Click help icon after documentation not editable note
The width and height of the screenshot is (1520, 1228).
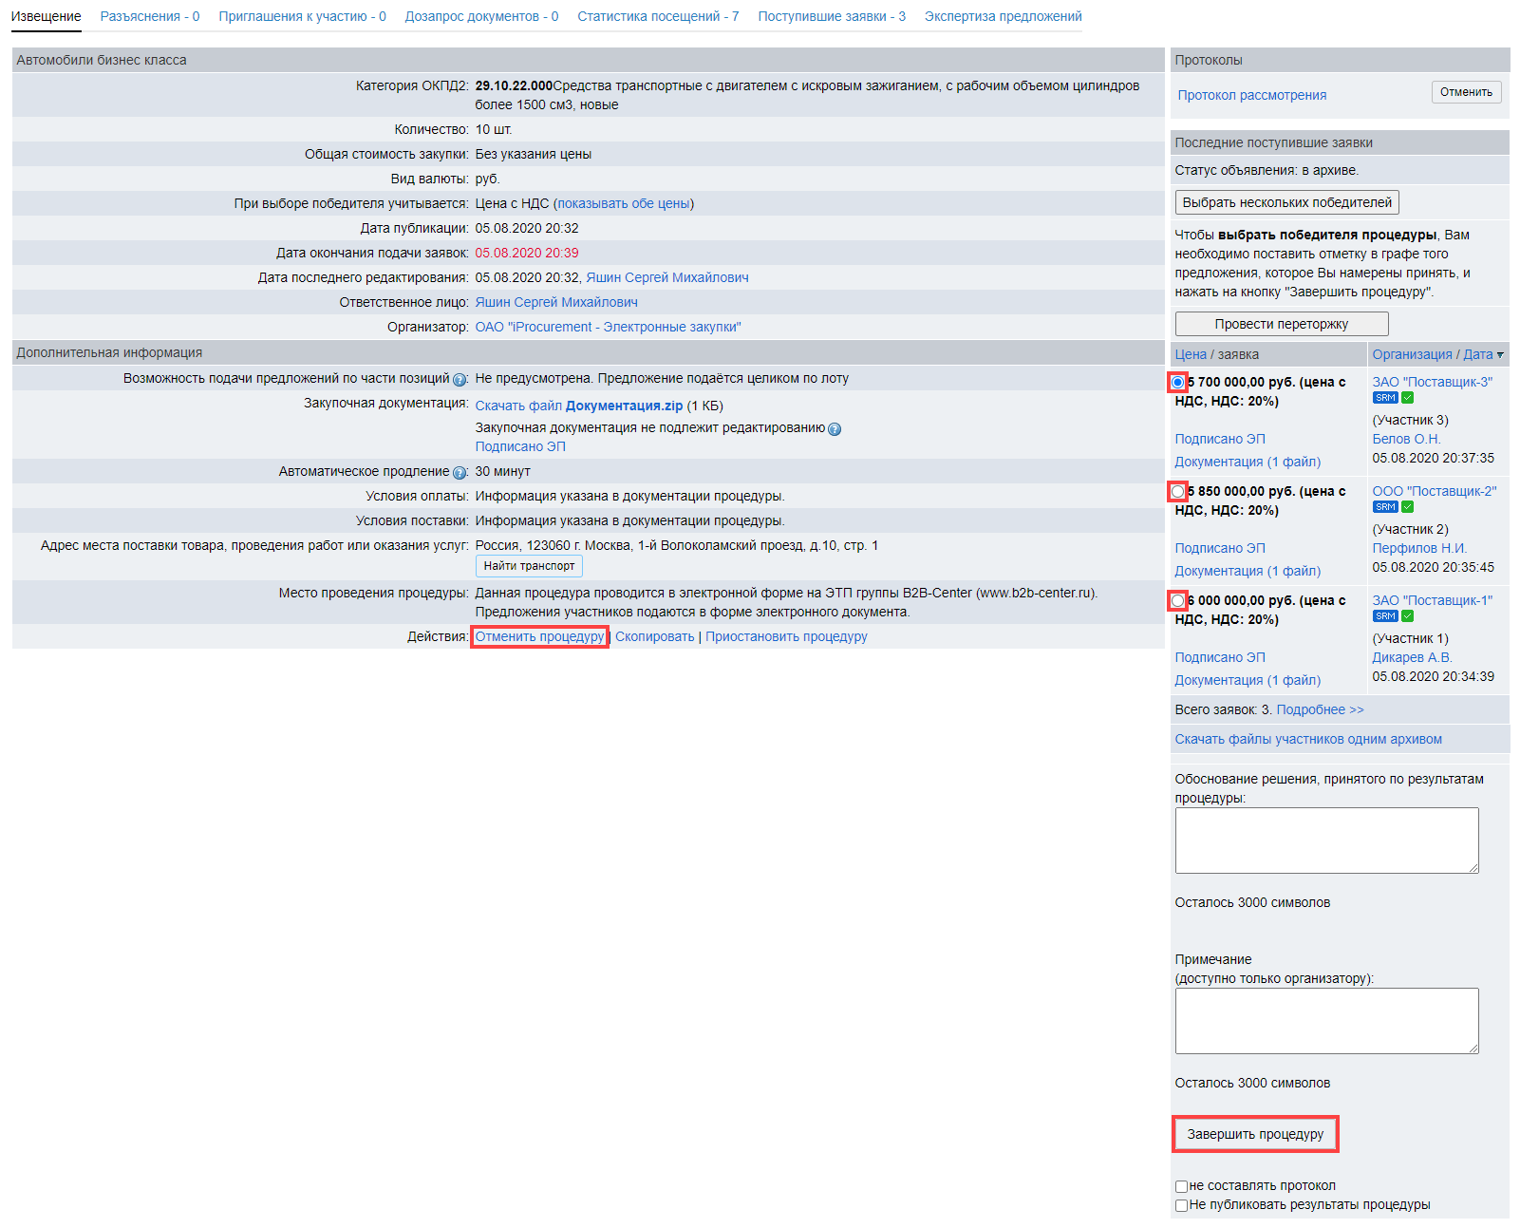click(835, 429)
